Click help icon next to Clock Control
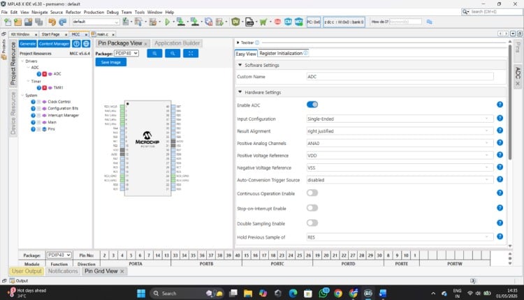Image resolution: width=524 pixels, height=300 pixels. [x=33, y=102]
